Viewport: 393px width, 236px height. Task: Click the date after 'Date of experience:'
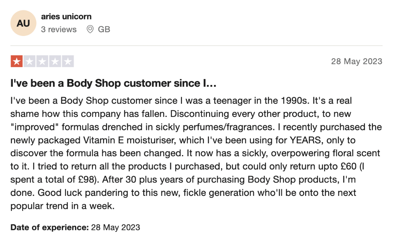115,227
